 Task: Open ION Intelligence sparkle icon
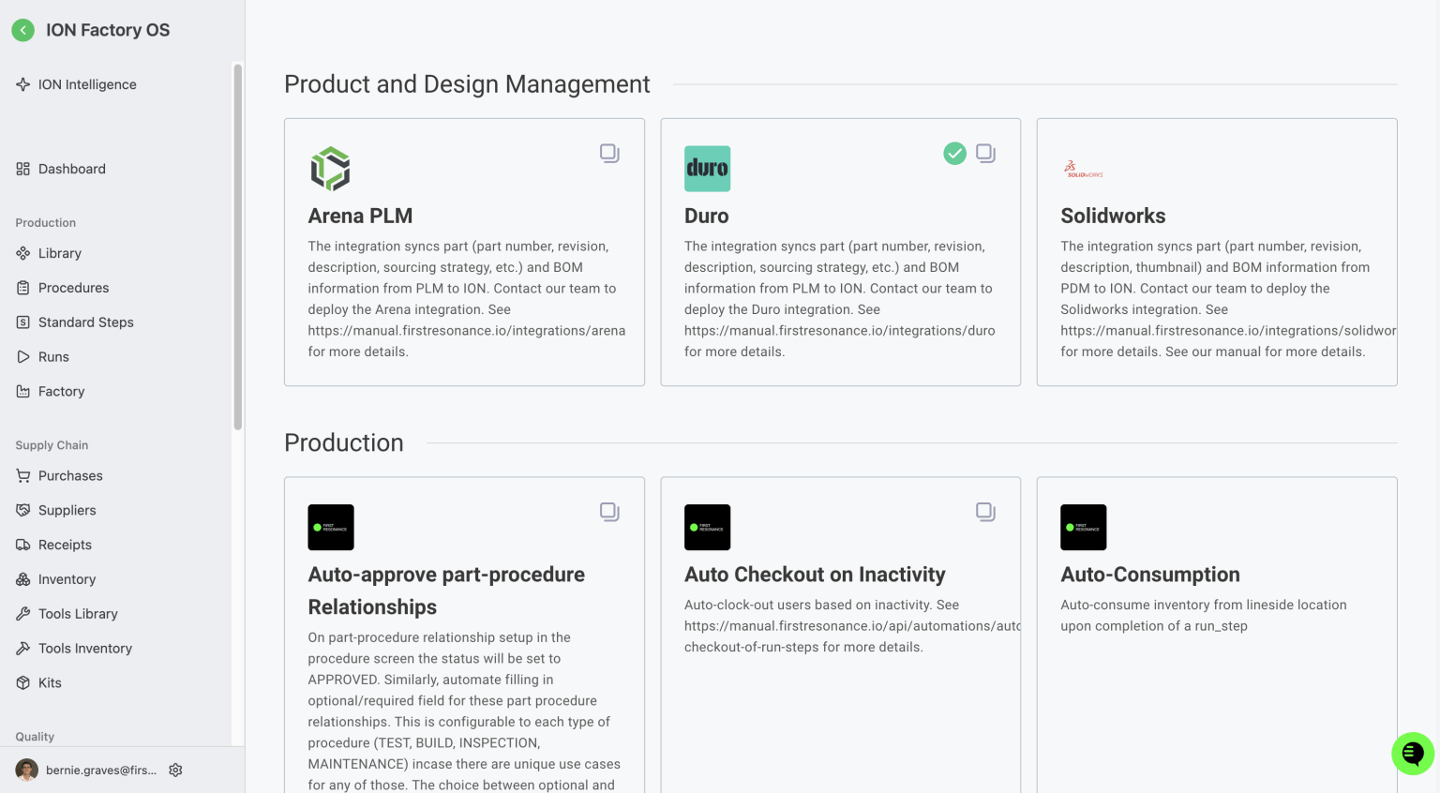click(x=22, y=84)
